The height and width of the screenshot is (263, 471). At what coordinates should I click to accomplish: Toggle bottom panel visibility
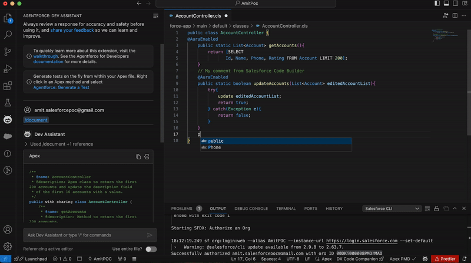click(x=446, y=4)
